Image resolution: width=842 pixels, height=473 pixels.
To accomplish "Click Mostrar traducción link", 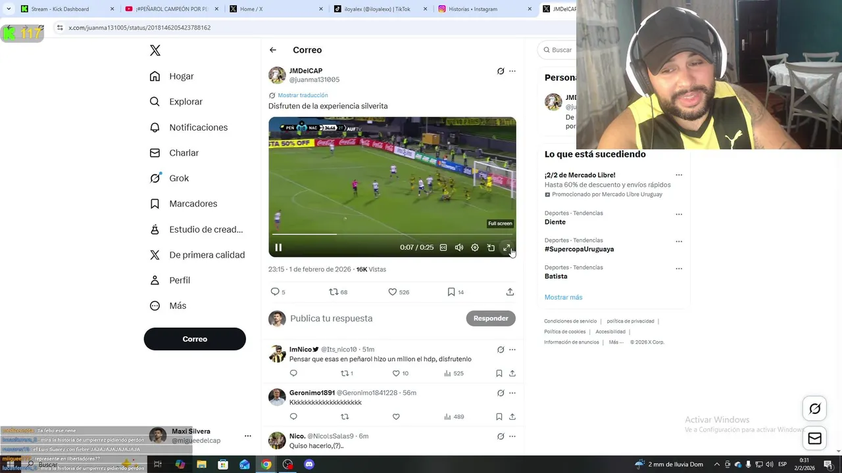I will click(303, 95).
